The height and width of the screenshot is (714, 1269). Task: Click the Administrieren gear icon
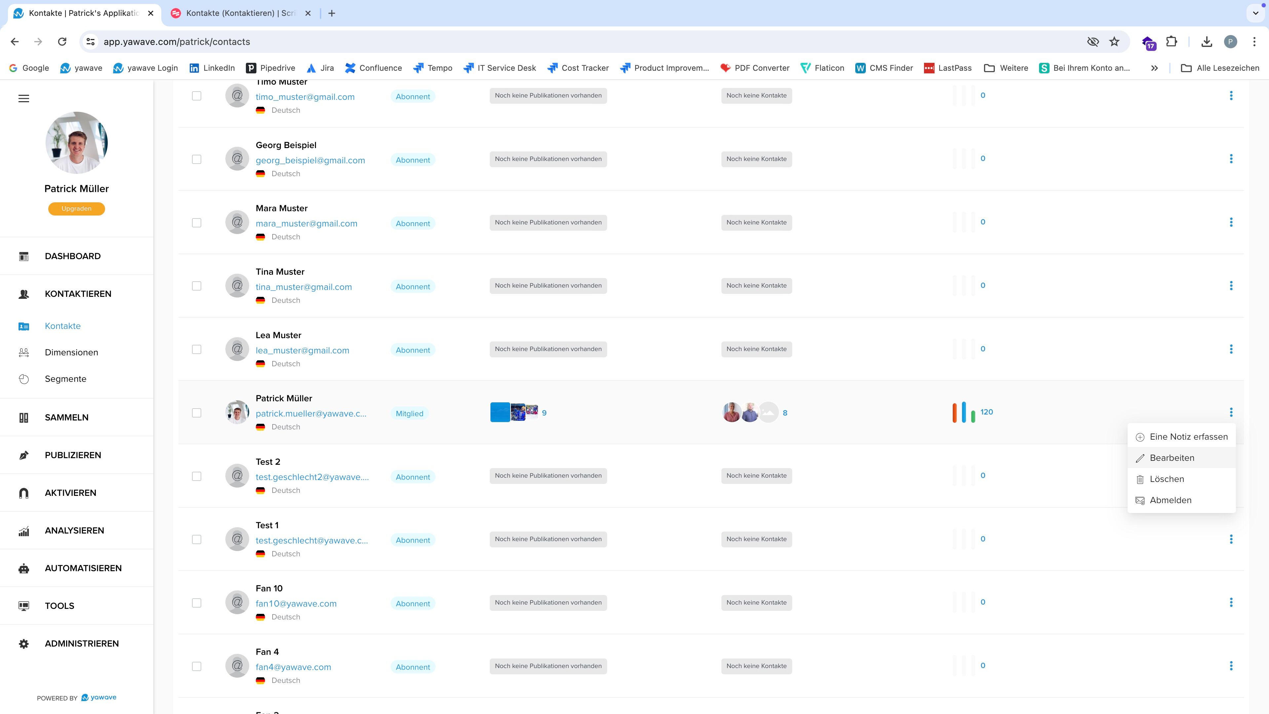point(24,644)
